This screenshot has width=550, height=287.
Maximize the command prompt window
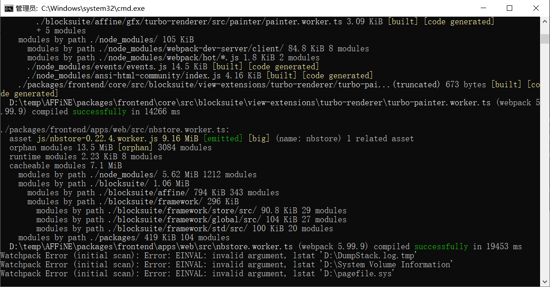pyautogui.click(x=510, y=8)
